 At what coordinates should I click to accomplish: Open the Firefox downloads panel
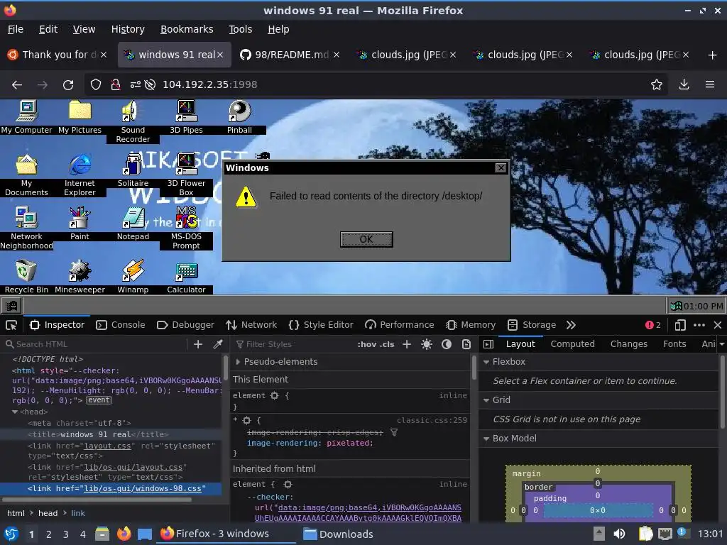(x=684, y=84)
